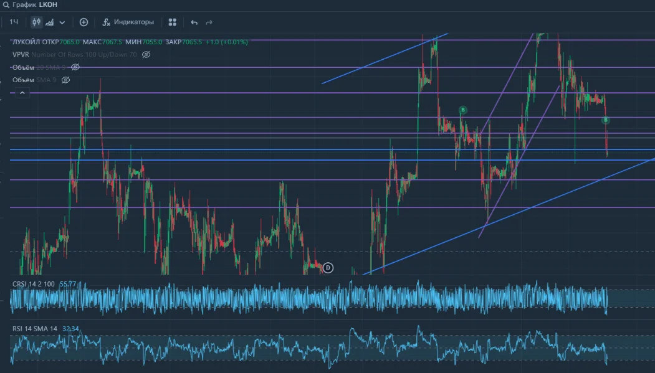Click the МАКС high price 7067.5

112,42
